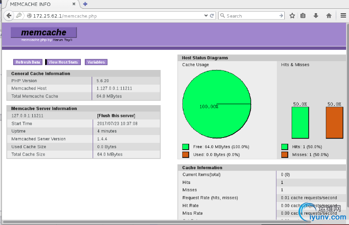
Task: Bookmark this page with the star icon
Action: pos(292,16)
